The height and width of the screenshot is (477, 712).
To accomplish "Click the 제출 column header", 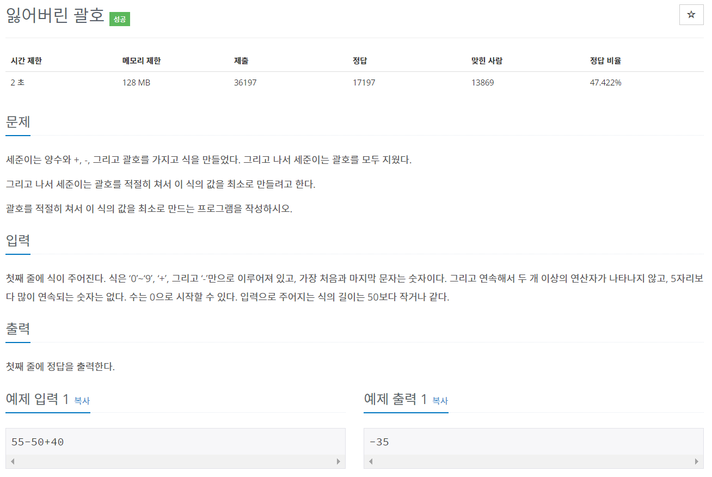I will 241,60.
